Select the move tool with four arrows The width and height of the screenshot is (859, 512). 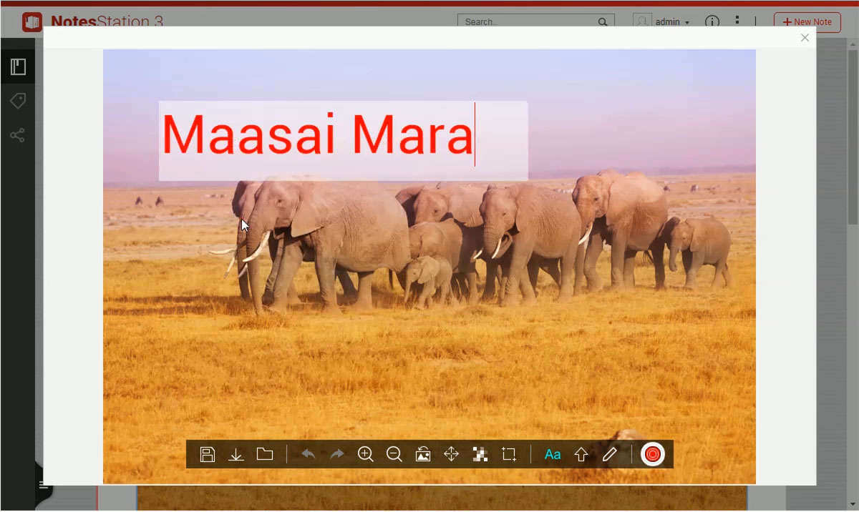[451, 454]
